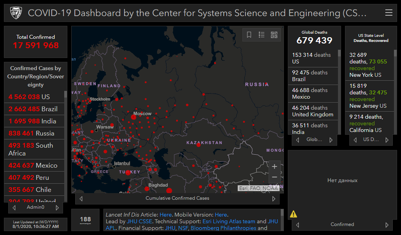Zoom out on the map
Viewport: 401px width, 235px height.
(x=275, y=177)
